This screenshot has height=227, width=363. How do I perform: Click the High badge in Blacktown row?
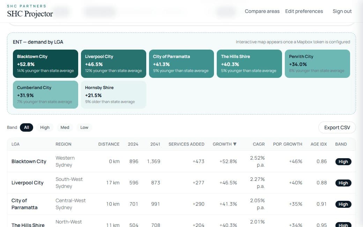pos(343,162)
